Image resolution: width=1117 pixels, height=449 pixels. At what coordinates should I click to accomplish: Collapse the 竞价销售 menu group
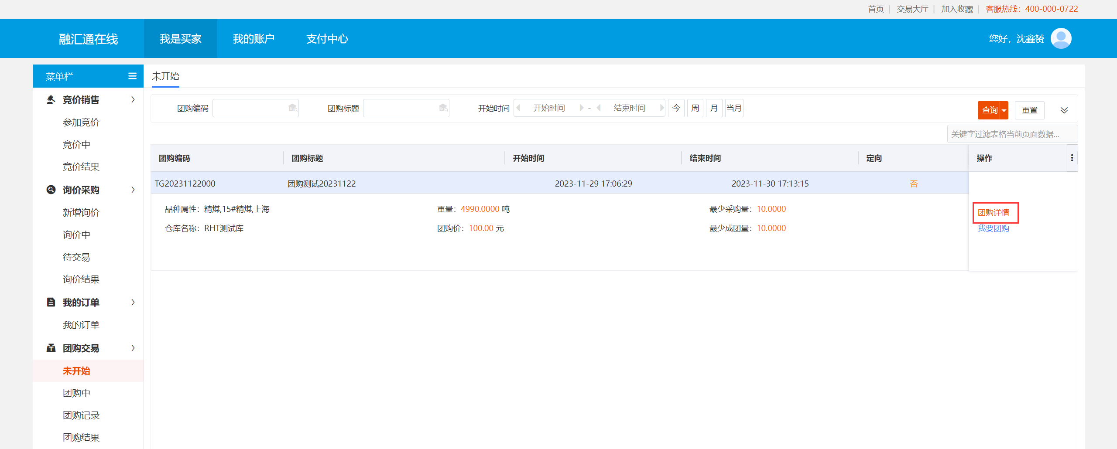[133, 99]
